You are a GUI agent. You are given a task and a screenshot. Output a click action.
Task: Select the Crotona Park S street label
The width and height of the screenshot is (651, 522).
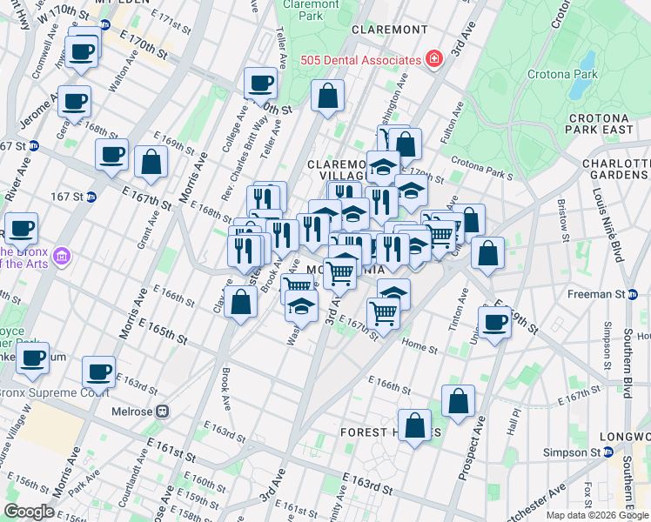pyautogui.click(x=482, y=168)
